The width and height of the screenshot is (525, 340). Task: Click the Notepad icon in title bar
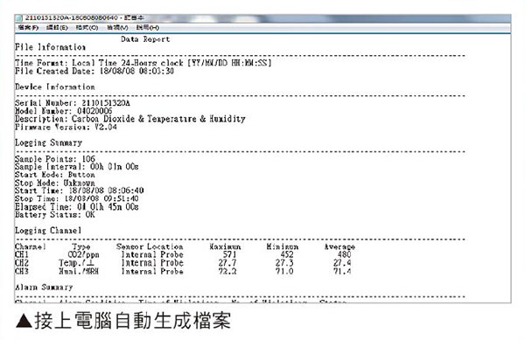(19, 17)
